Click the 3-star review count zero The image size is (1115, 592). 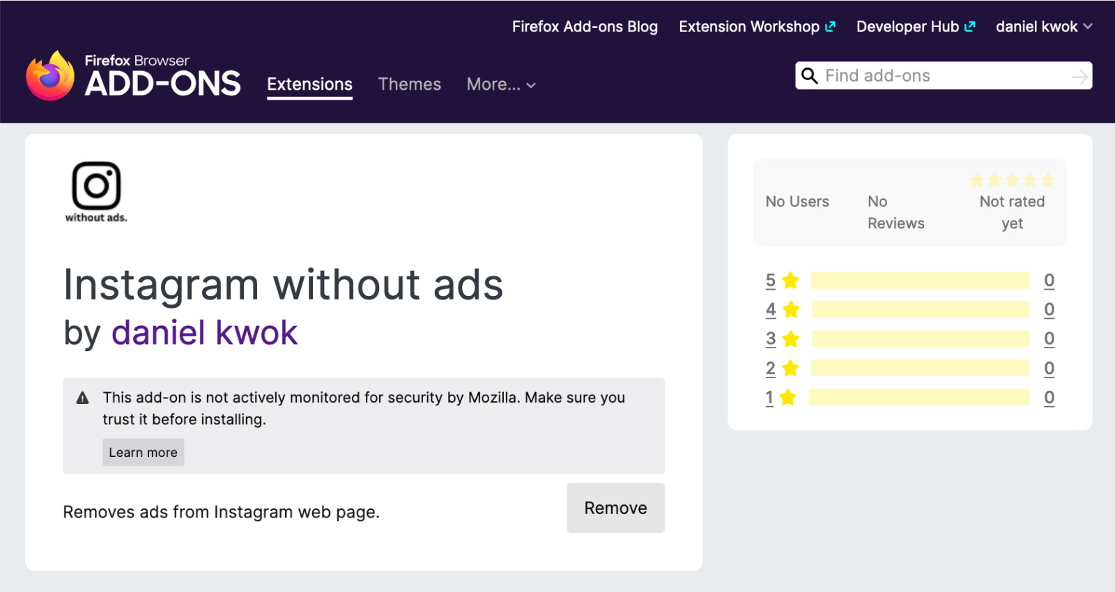(x=1049, y=338)
